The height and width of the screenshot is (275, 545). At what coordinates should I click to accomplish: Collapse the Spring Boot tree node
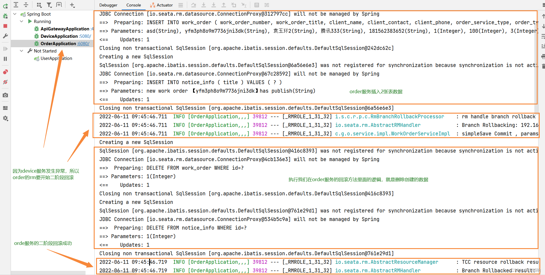15,14
